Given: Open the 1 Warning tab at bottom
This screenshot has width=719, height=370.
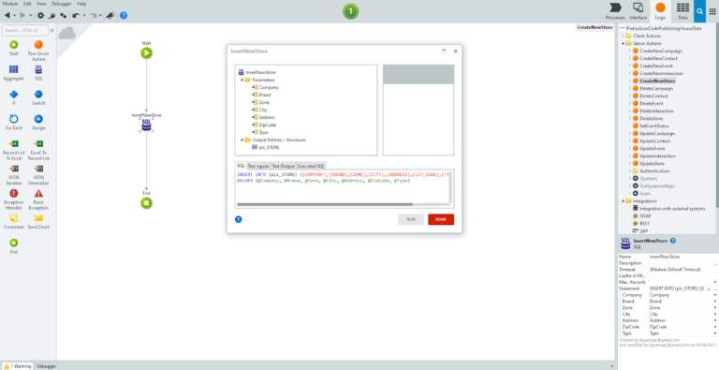Looking at the screenshot, I should coord(18,366).
